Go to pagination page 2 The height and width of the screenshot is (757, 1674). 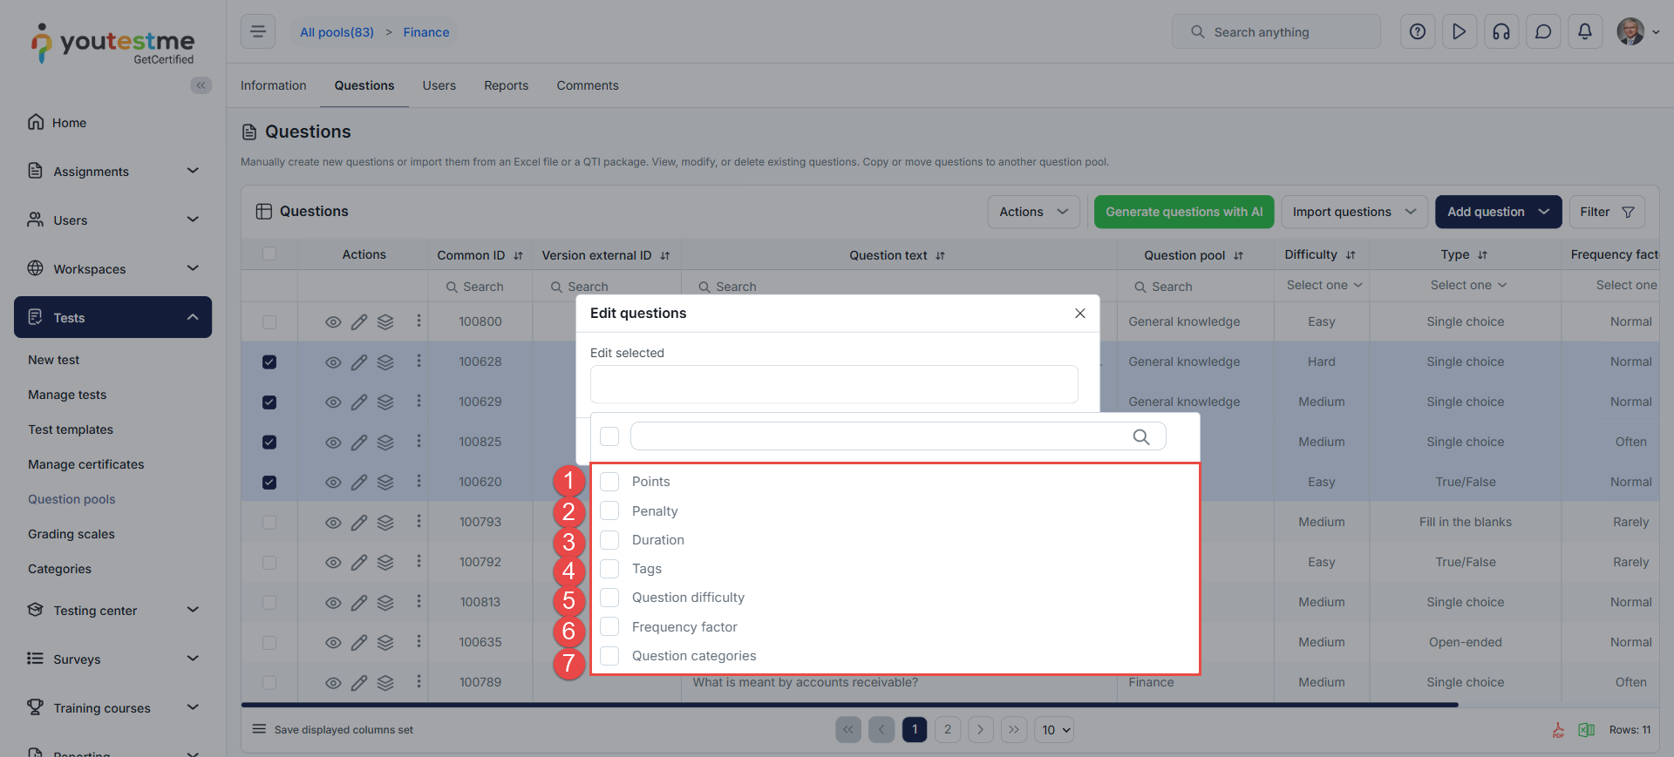(x=948, y=730)
